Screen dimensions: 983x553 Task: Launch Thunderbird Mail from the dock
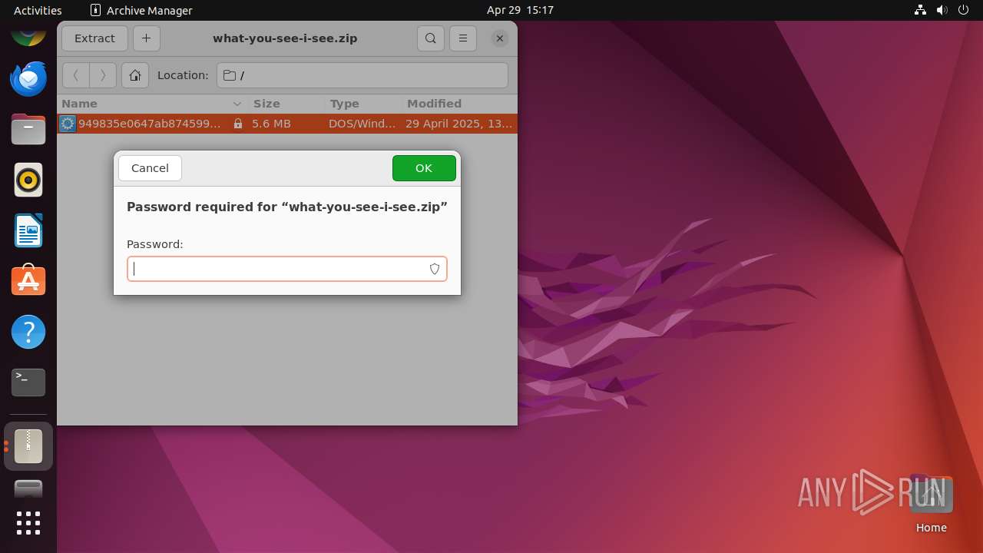tap(28, 78)
